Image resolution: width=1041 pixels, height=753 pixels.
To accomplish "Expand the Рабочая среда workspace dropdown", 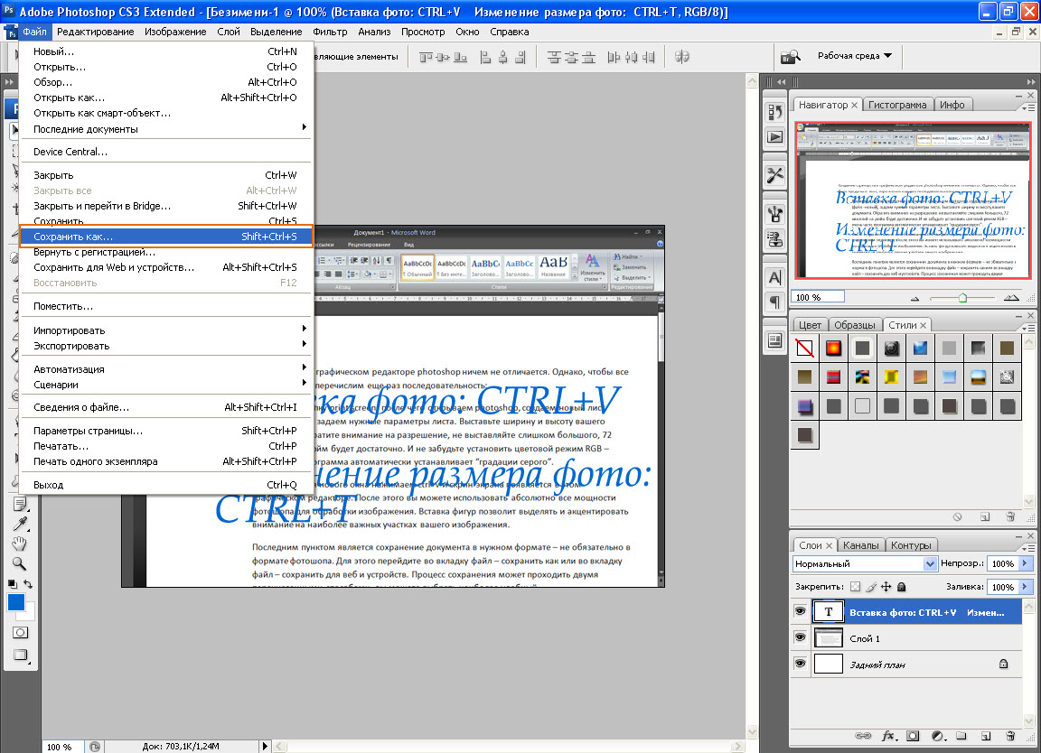I will pos(854,56).
